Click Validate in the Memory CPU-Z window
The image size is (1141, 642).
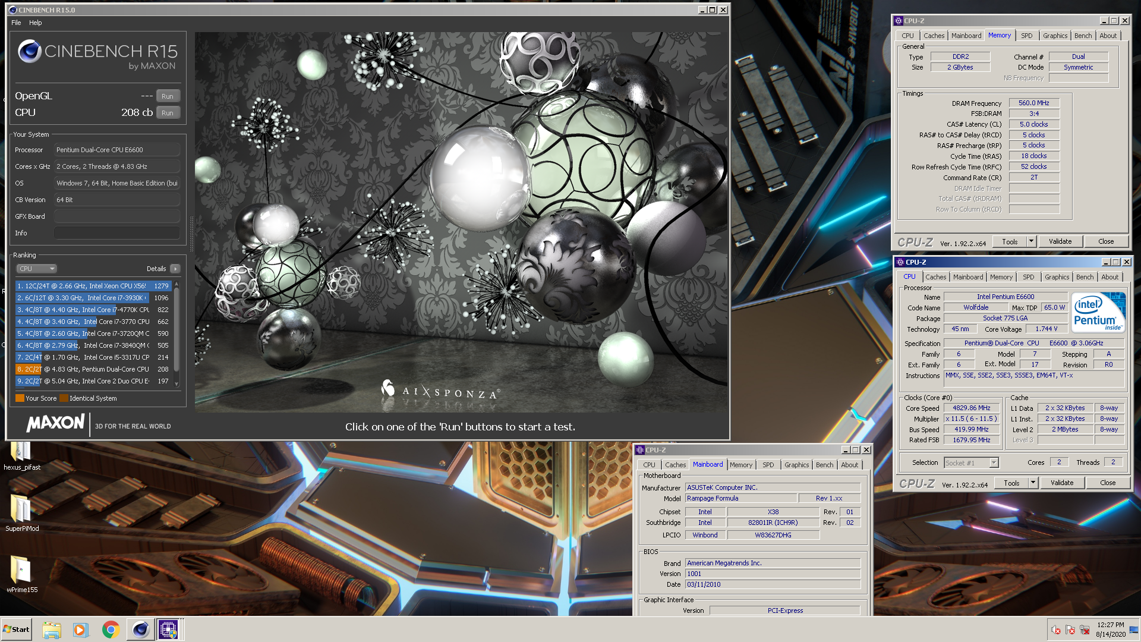pos(1060,241)
